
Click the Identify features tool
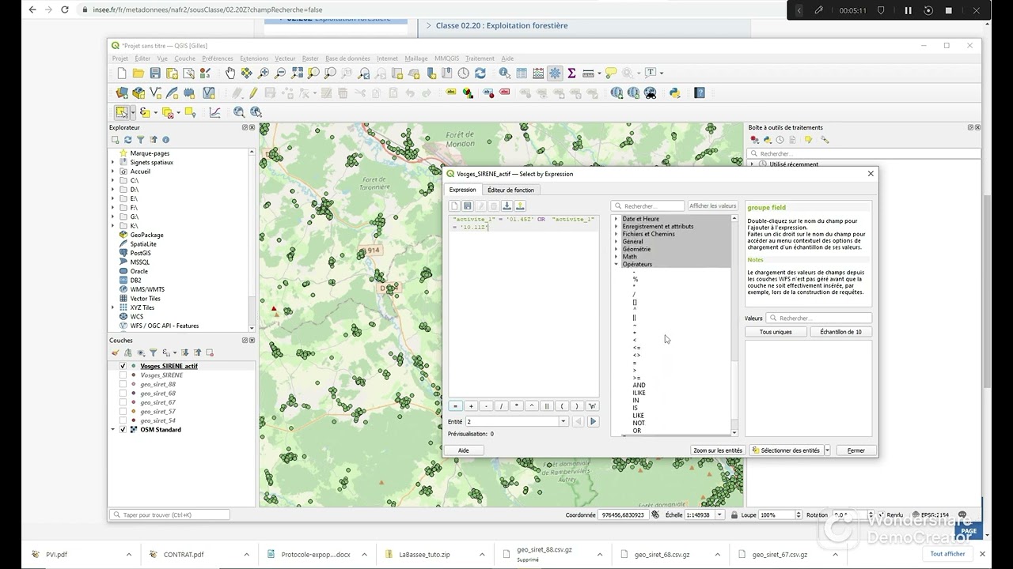click(x=504, y=73)
